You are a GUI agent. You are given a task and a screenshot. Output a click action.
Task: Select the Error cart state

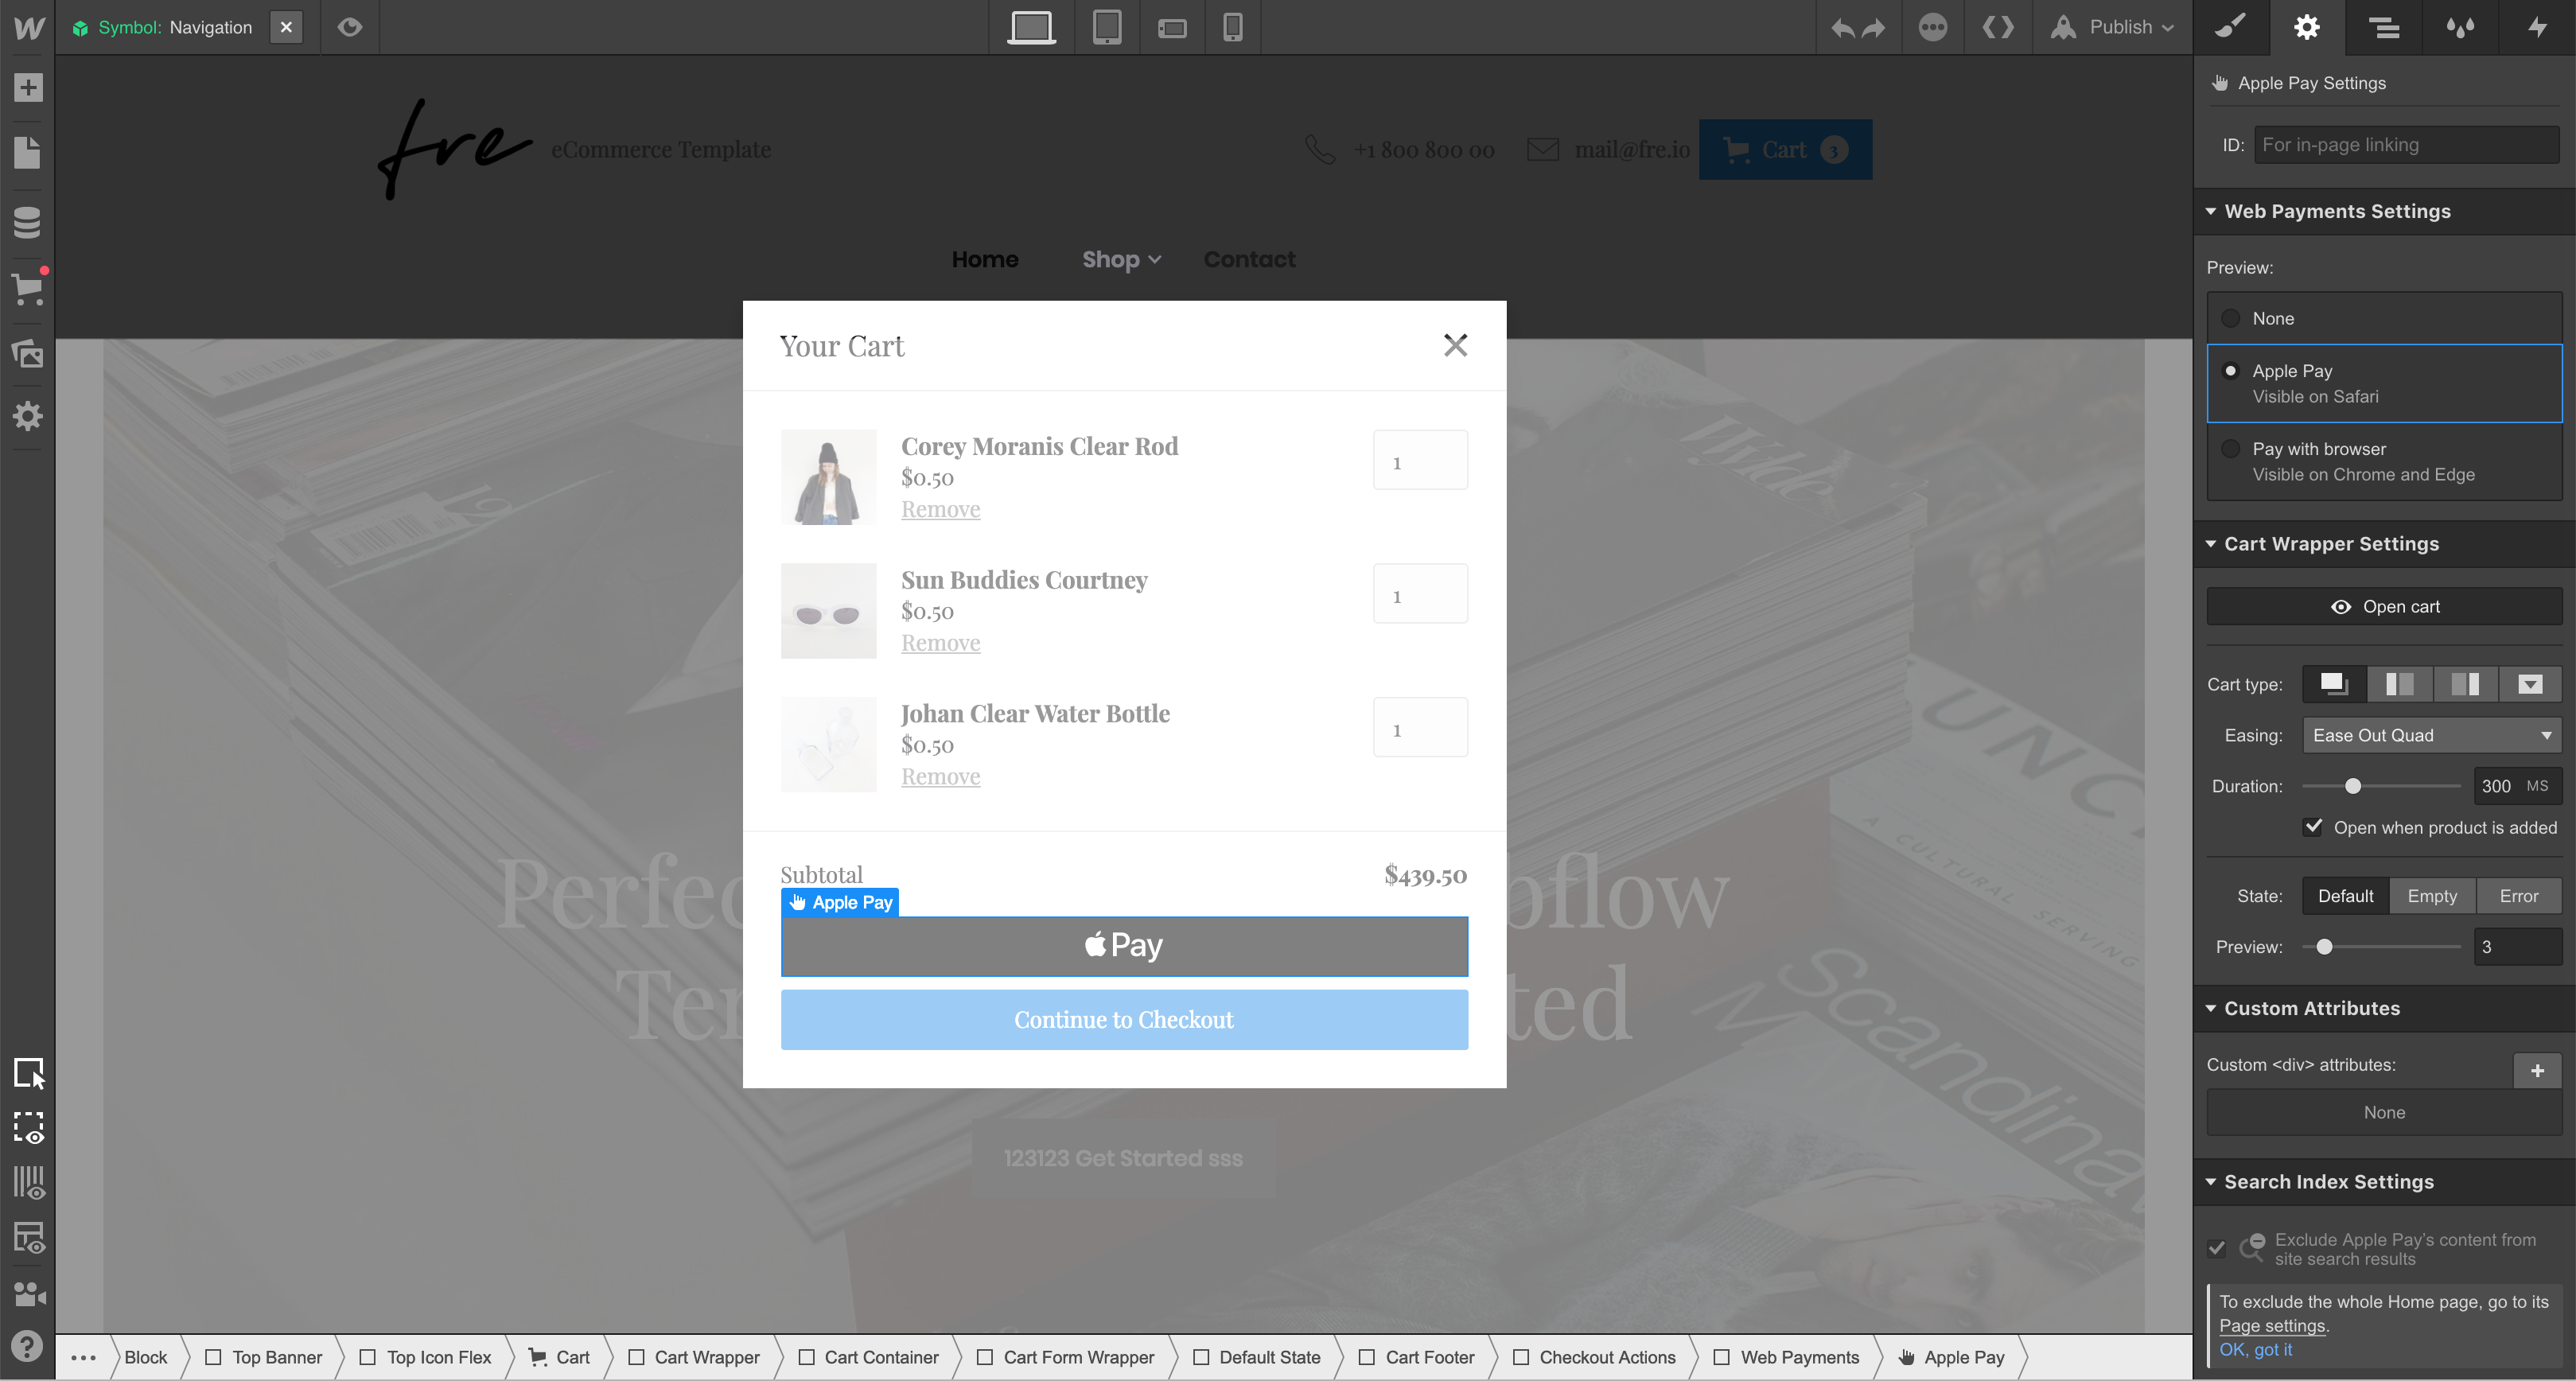point(2519,896)
